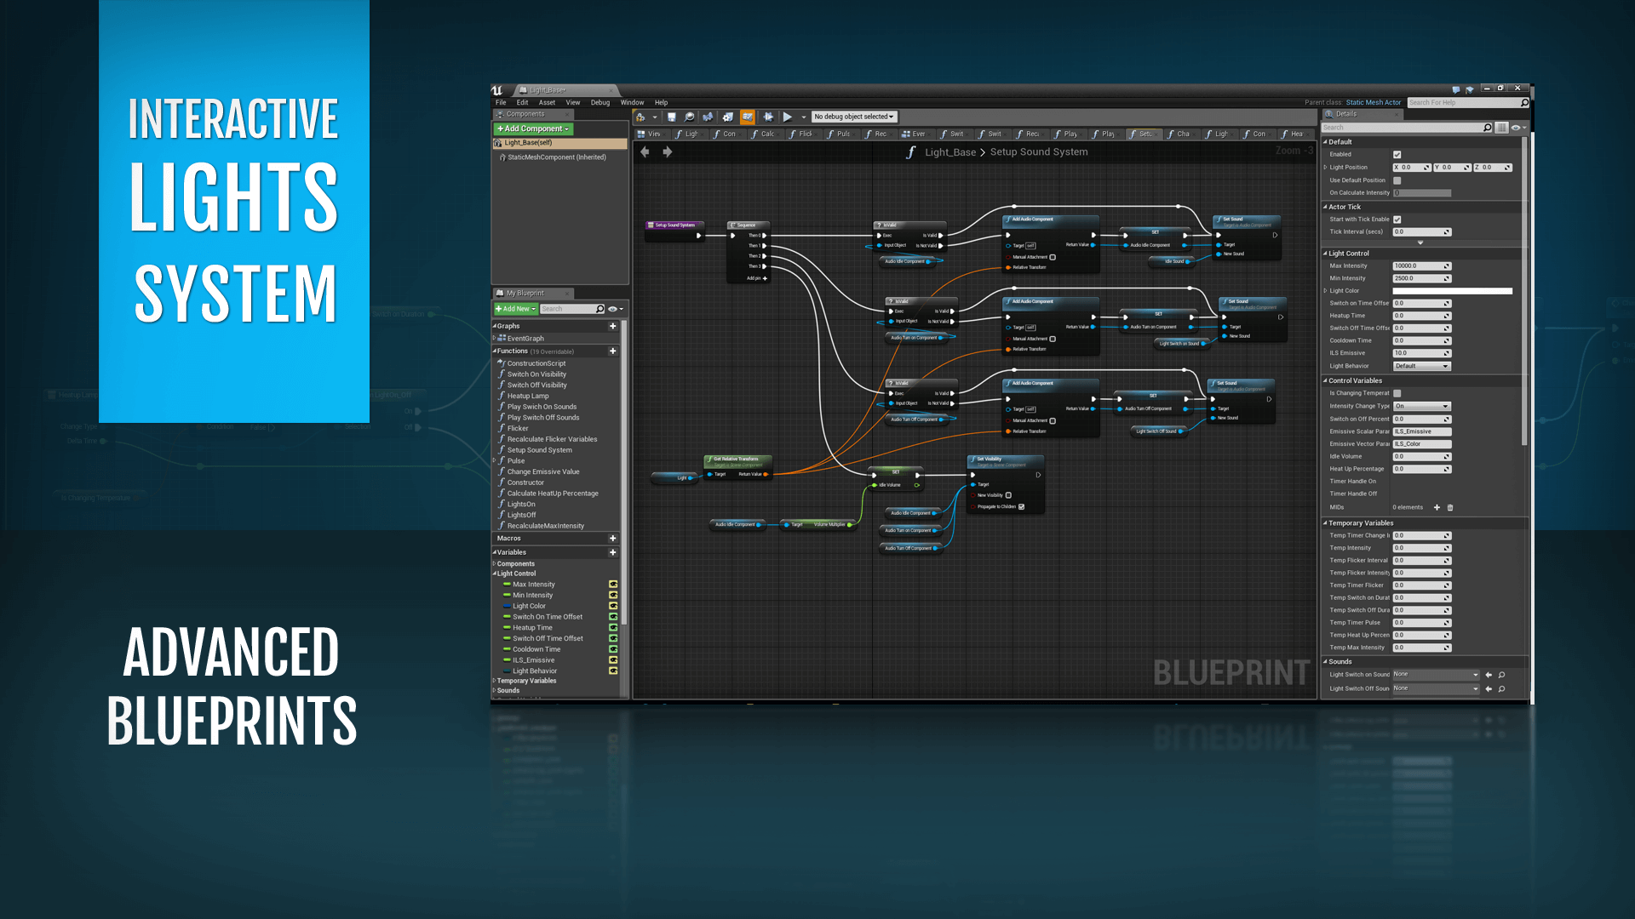Select the Flicker function in list
This screenshot has width=1635, height=919.
518,429
